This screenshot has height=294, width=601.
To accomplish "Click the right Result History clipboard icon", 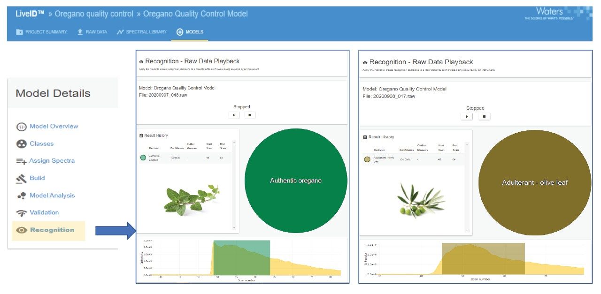I will (365, 137).
